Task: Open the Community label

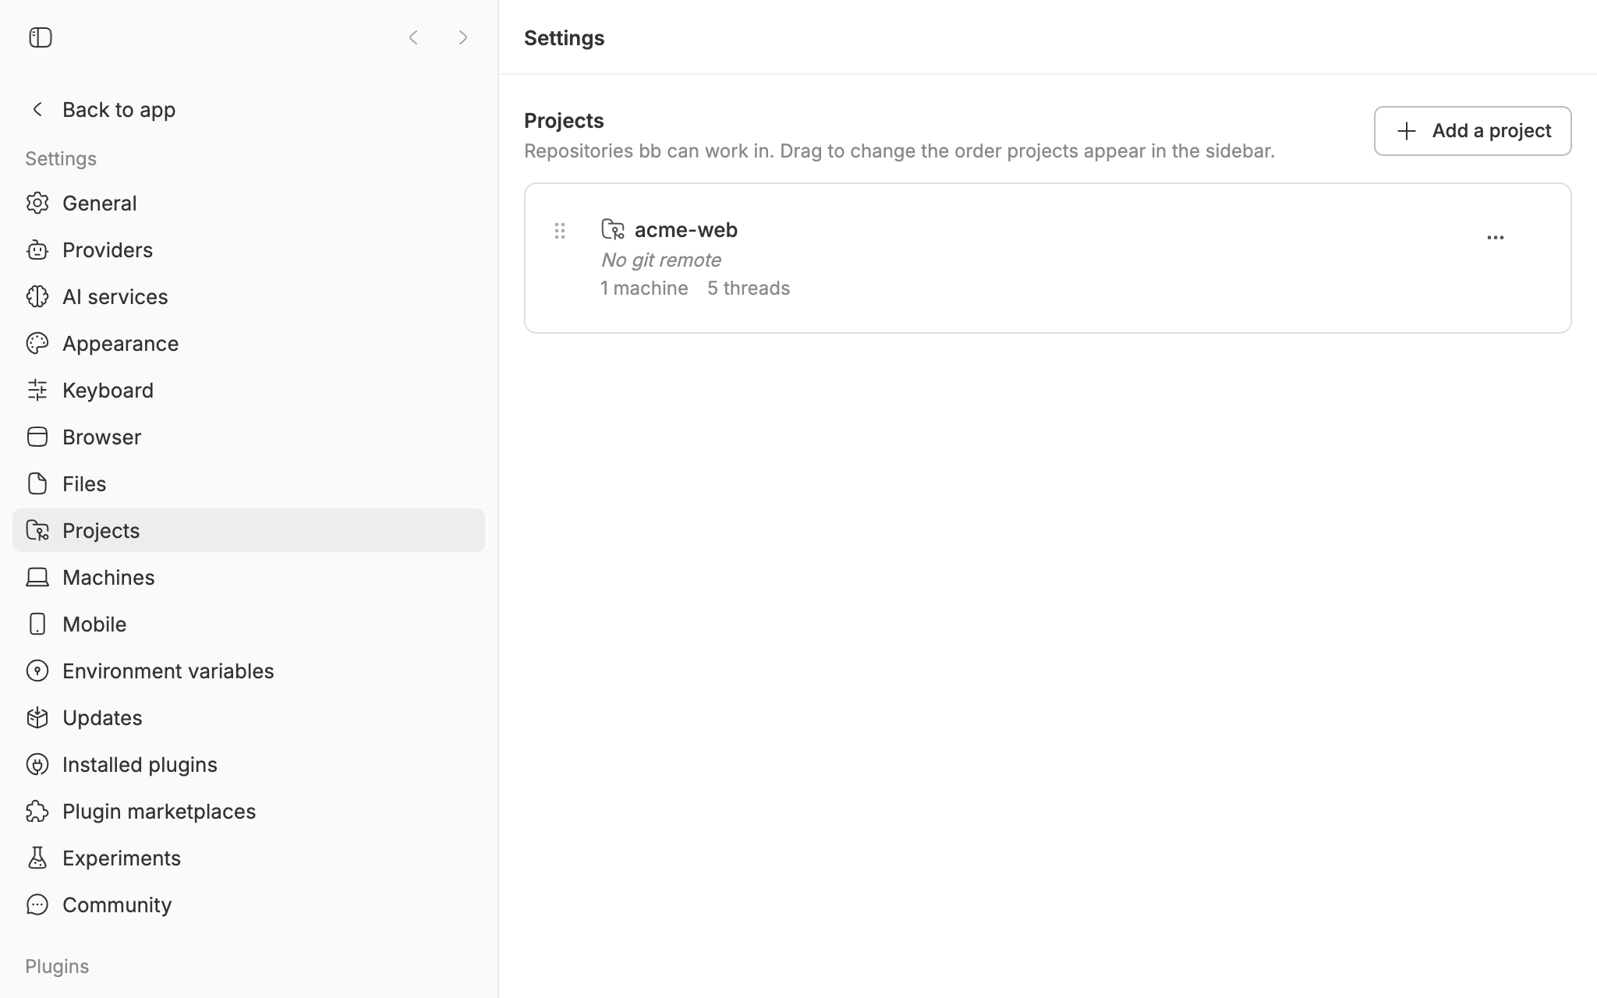Action: point(117,904)
